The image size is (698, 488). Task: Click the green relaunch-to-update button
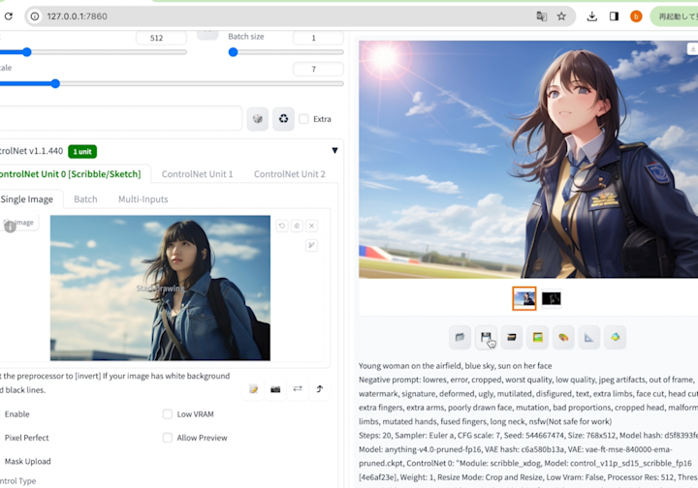coord(675,16)
